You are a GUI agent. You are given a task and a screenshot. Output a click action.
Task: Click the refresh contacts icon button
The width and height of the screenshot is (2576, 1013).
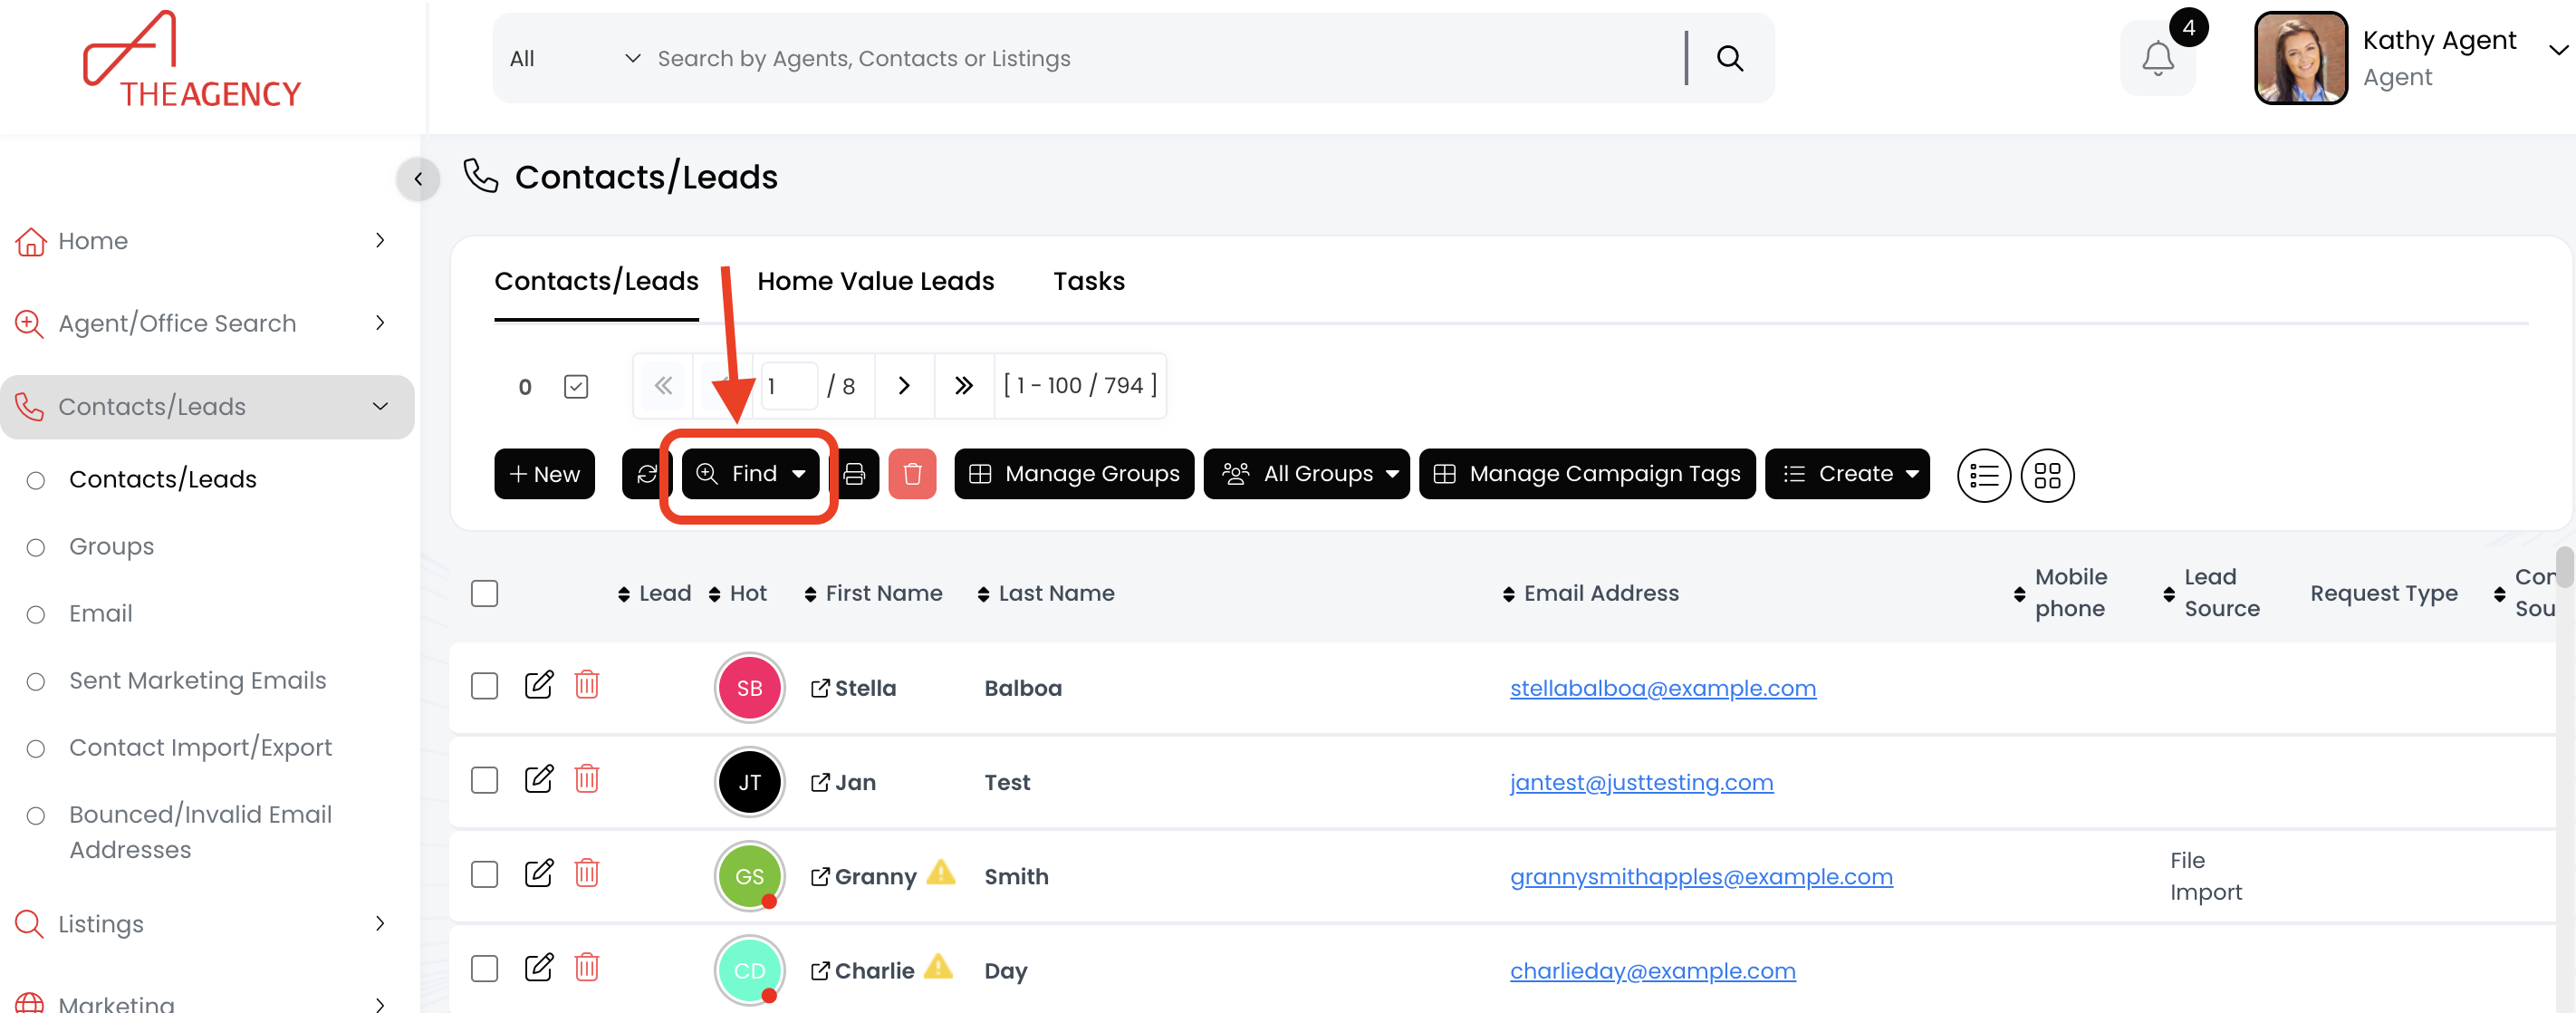(645, 474)
